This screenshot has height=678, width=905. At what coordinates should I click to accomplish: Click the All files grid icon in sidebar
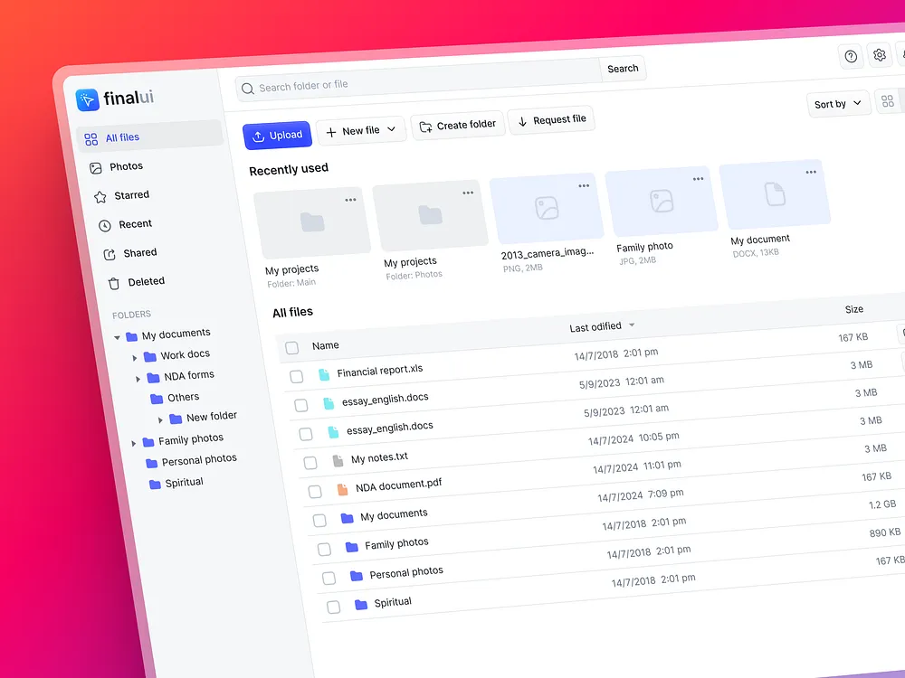point(91,139)
